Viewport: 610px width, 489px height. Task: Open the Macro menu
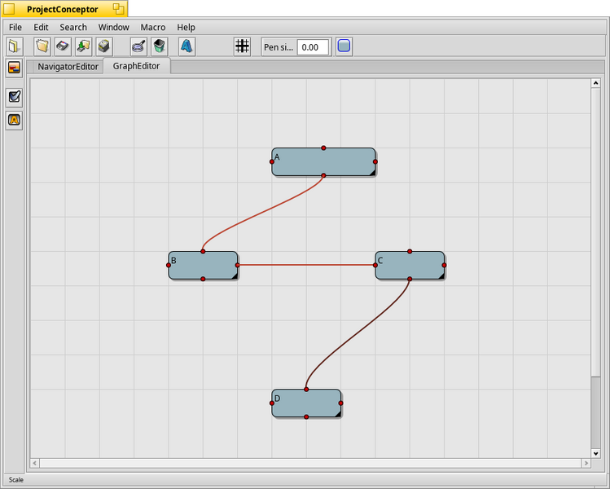pyautogui.click(x=153, y=27)
